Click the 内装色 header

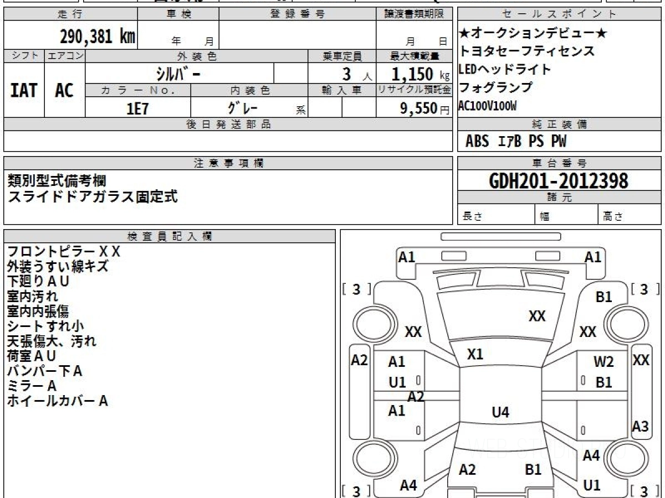point(249,90)
